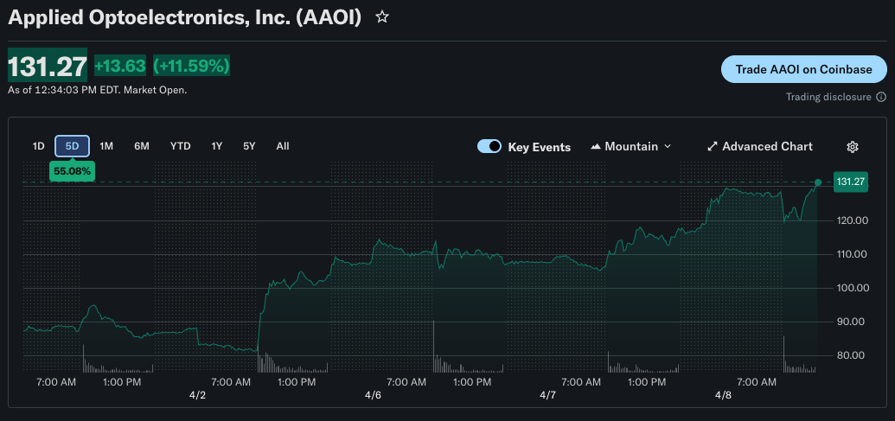Select the 5D time range
895x421 pixels.
point(72,146)
